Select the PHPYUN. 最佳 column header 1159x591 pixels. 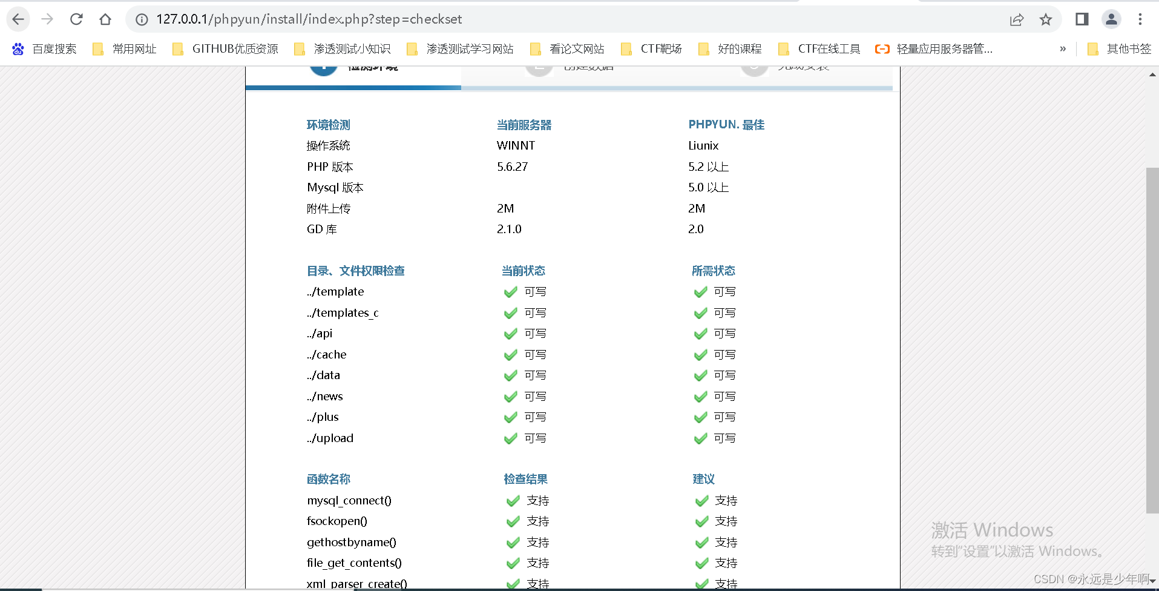tap(726, 125)
